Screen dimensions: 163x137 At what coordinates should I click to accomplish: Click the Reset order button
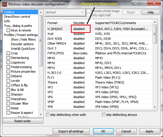[23, 121]
